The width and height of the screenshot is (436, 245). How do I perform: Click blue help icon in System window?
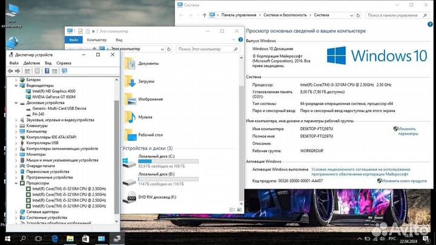(430, 24)
